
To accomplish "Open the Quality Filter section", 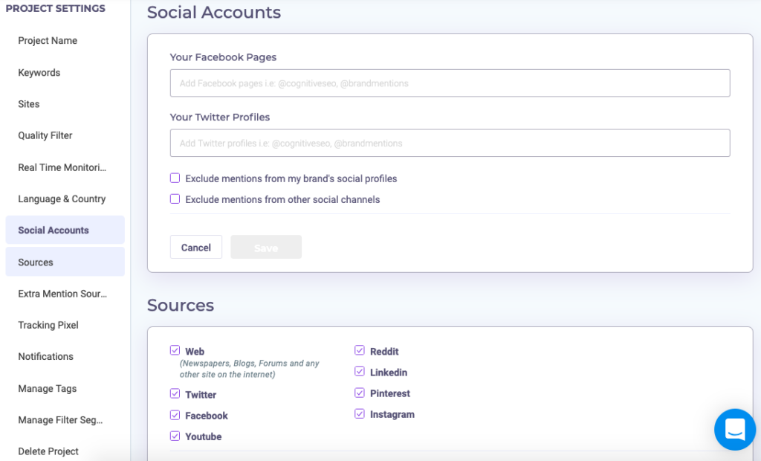I will pyautogui.click(x=45, y=135).
